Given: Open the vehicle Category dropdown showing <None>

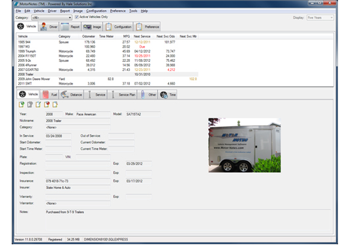Looking at the screenshot, I should tap(78, 128).
